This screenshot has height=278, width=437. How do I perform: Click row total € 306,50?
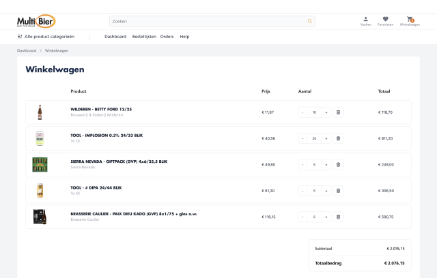pos(386,191)
